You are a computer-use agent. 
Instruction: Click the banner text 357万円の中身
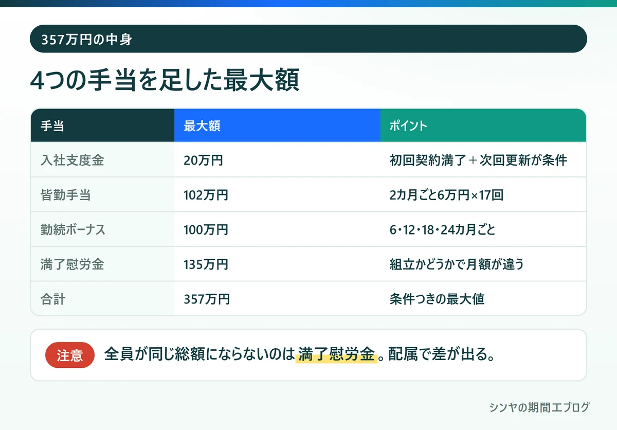[86, 39]
